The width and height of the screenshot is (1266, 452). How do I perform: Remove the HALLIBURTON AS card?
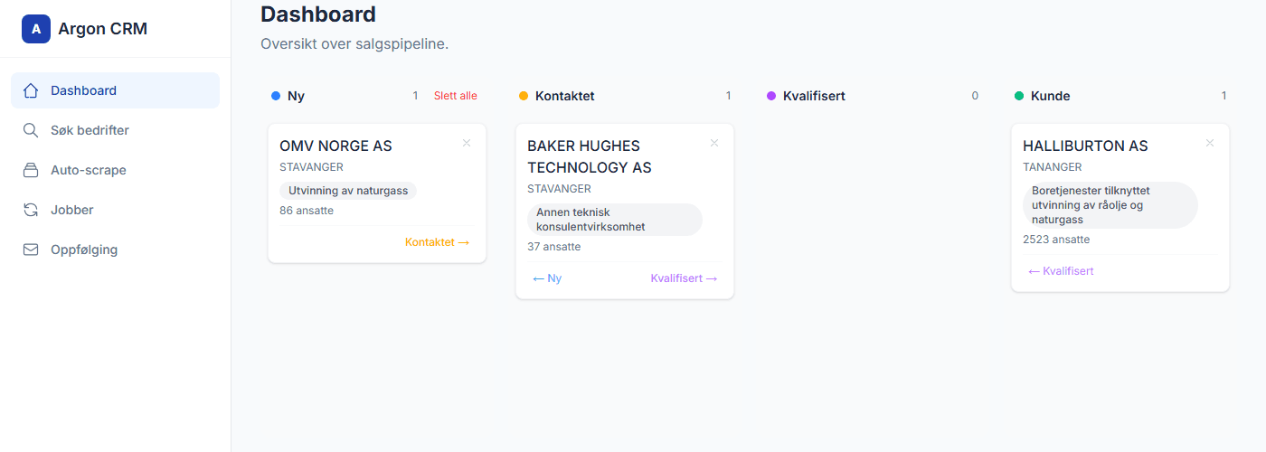(1210, 143)
